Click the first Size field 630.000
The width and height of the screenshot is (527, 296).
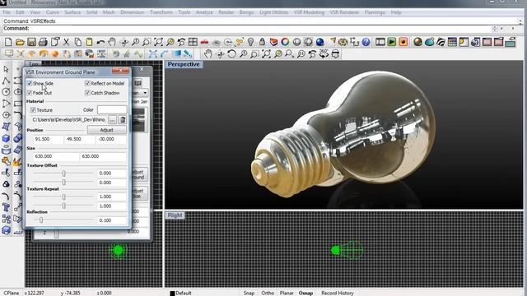(56, 156)
